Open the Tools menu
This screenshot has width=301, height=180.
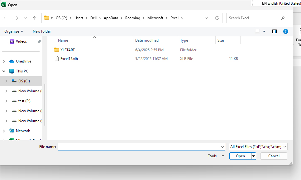click(216, 156)
